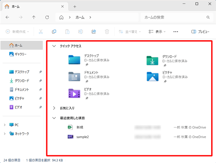Click the pin icon beside sidebar ドキュメント

coord(41,89)
